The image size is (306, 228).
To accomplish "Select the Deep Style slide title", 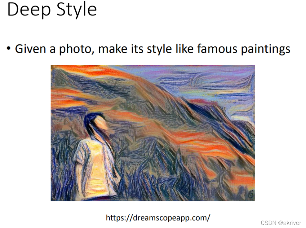I will (52, 10).
